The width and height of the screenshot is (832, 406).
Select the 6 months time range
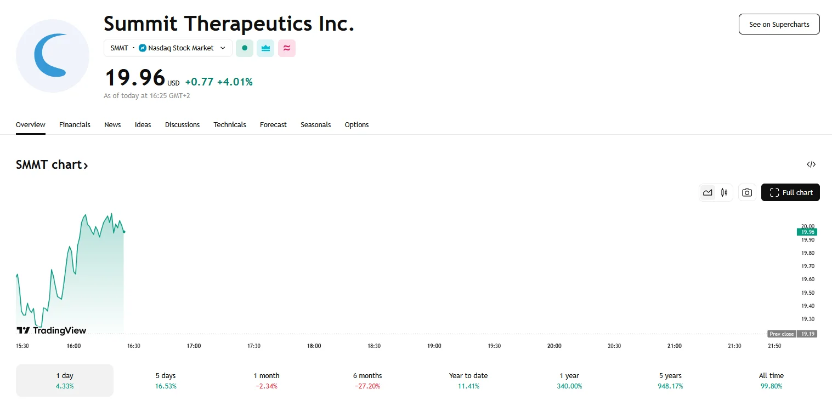tap(367, 380)
